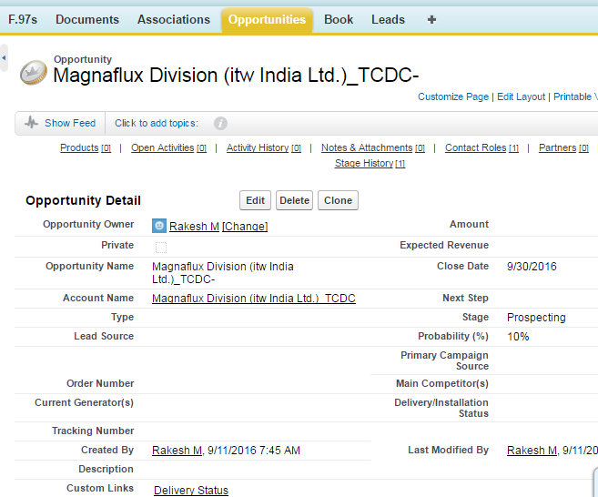Image resolution: width=598 pixels, height=497 pixels.
Task: Collapse the sidebar handle arrow
Action: click(x=4, y=58)
